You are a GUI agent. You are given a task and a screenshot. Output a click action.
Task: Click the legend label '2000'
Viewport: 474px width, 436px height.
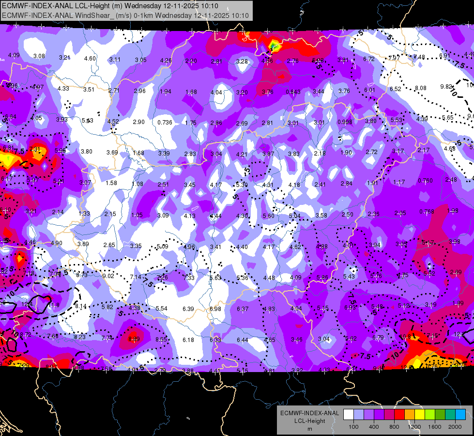[455, 427]
